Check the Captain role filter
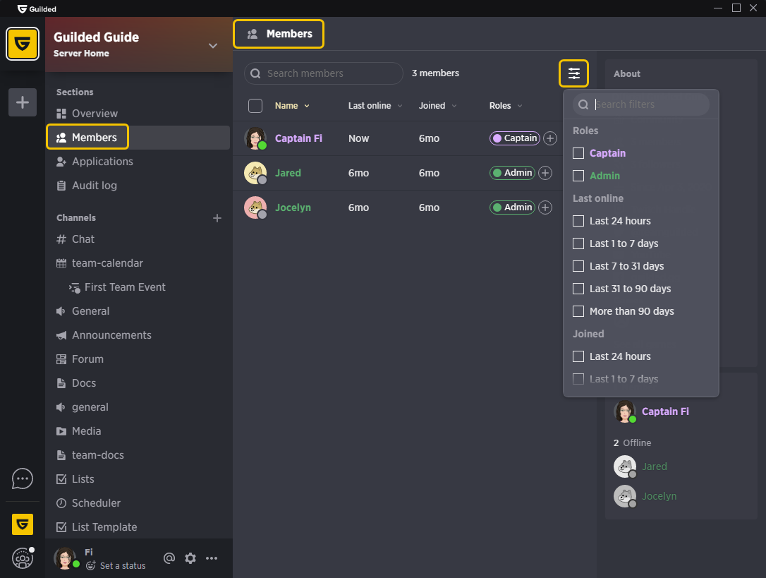 pos(578,153)
